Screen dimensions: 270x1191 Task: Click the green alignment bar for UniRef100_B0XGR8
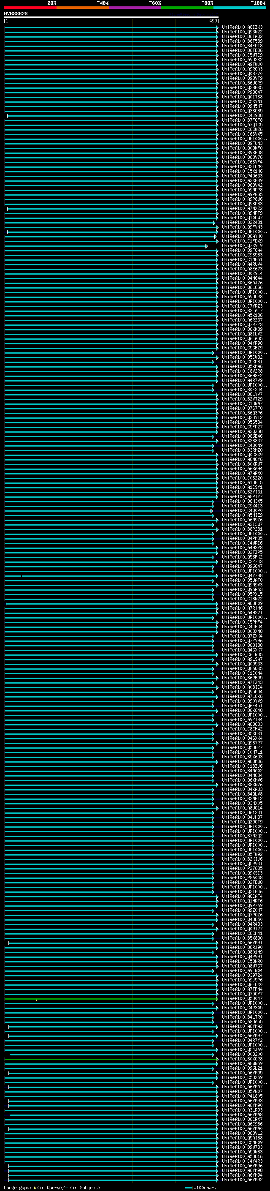(111, 1060)
